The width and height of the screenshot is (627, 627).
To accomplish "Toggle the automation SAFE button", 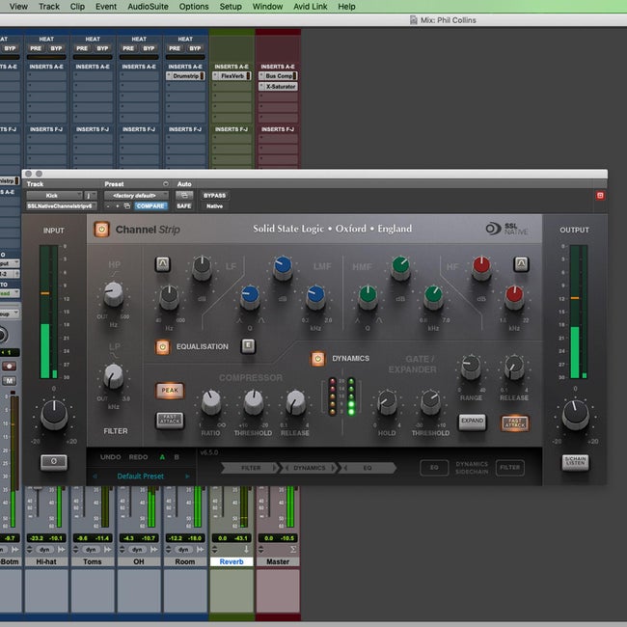I will tap(184, 205).
